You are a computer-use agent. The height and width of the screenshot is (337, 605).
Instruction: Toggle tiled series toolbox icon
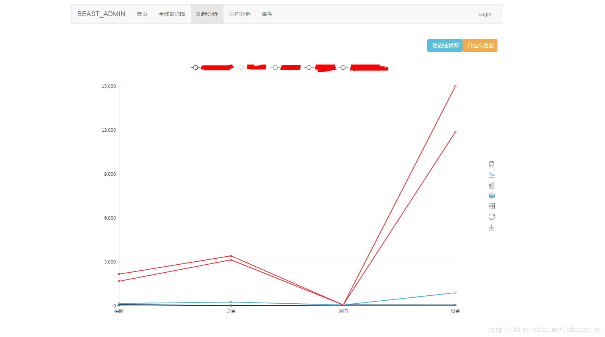492,206
